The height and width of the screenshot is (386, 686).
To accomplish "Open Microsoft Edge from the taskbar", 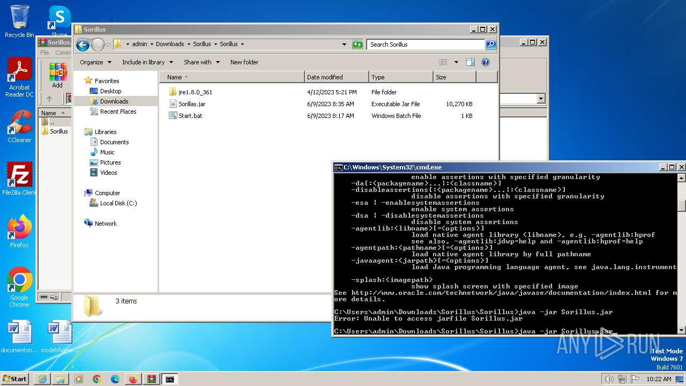I will (x=115, y=379).
